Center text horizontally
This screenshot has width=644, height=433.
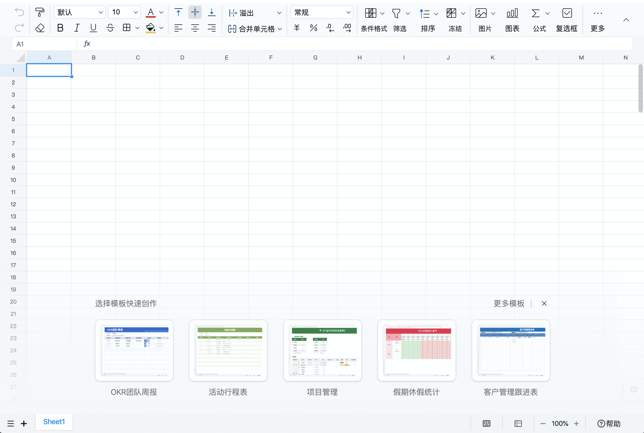[x=195, y=28]
